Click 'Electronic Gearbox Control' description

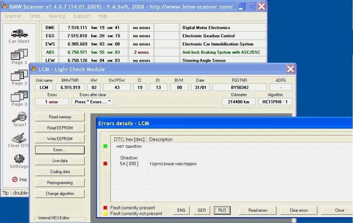click(208, 36)
